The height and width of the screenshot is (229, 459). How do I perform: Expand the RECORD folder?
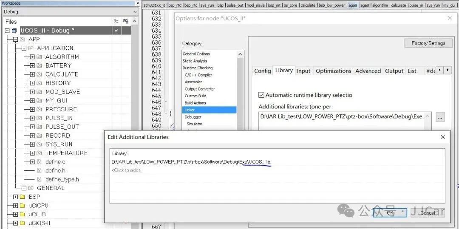[32, 136]
